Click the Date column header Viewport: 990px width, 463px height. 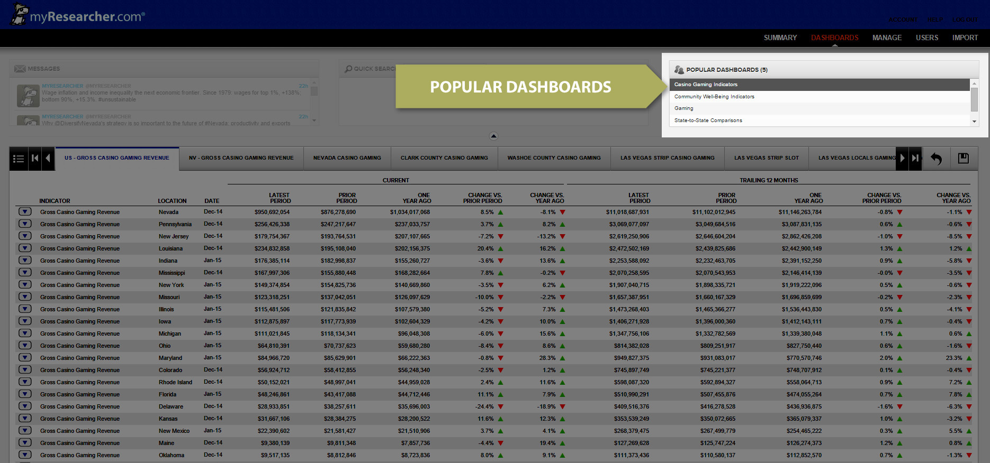click(212, 201)
